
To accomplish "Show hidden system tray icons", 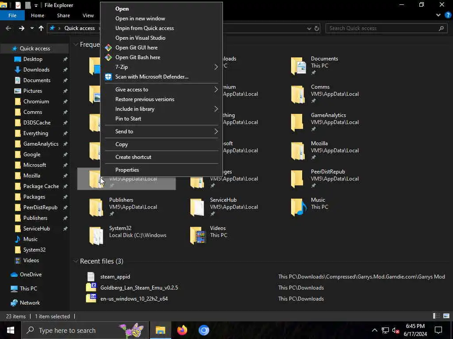I will coord(374,330).
